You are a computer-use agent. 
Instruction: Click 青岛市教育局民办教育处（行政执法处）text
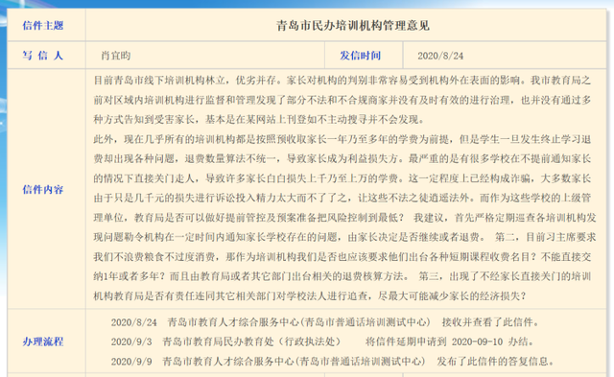(x=251, y=342)
